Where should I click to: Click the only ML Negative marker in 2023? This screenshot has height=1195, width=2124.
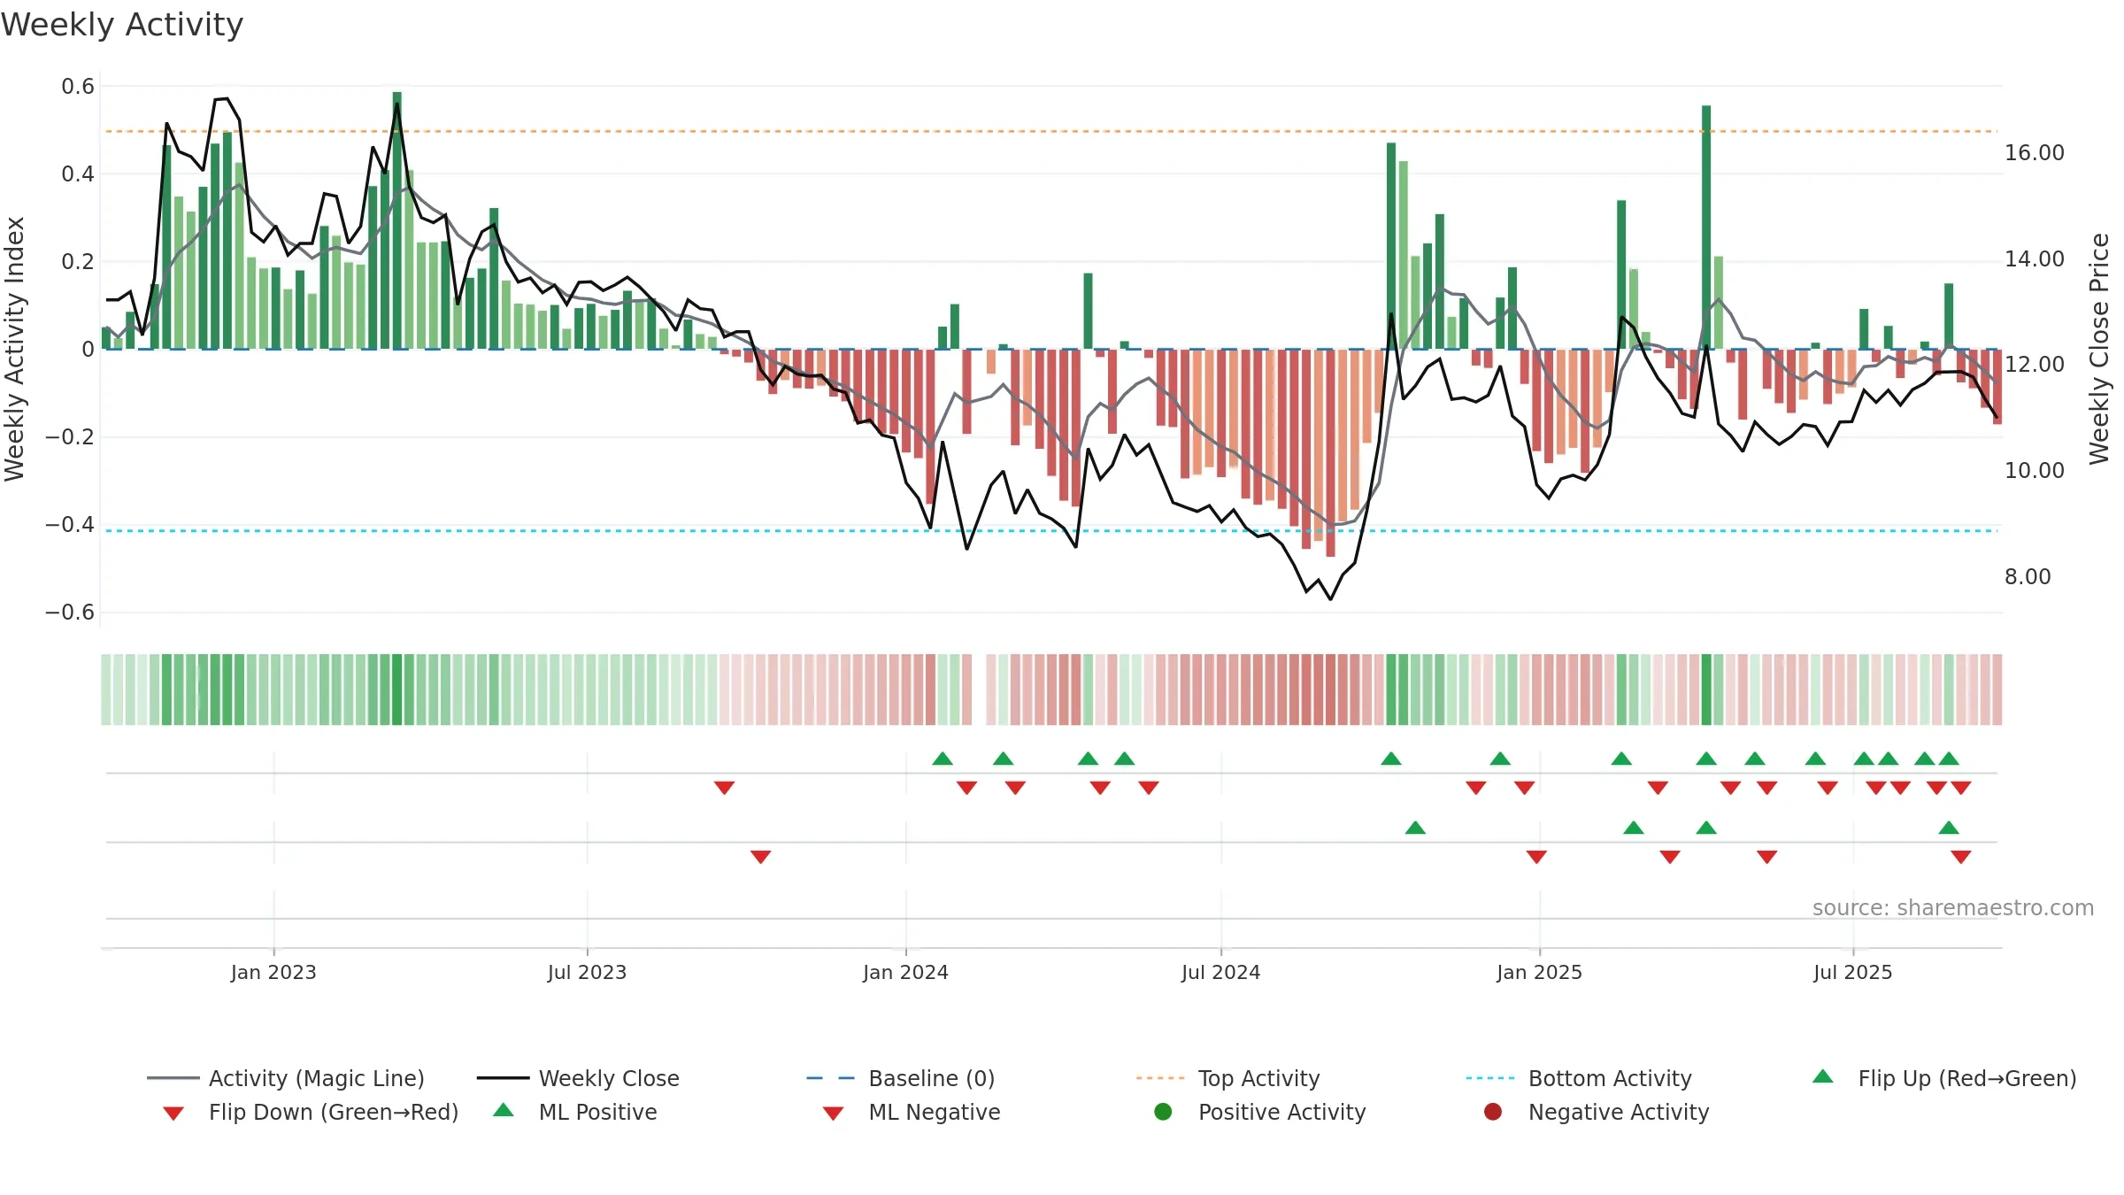(x=760, y=857)
